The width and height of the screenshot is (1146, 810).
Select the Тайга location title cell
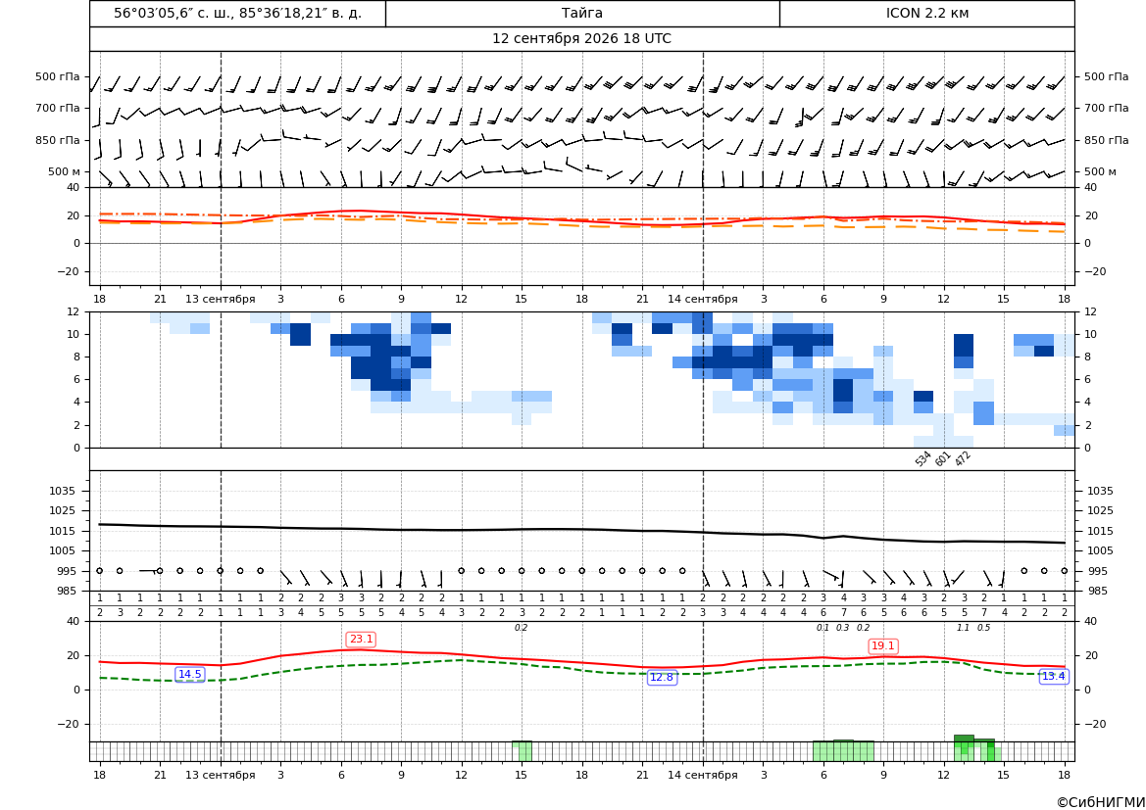click(x=582, y=13)
